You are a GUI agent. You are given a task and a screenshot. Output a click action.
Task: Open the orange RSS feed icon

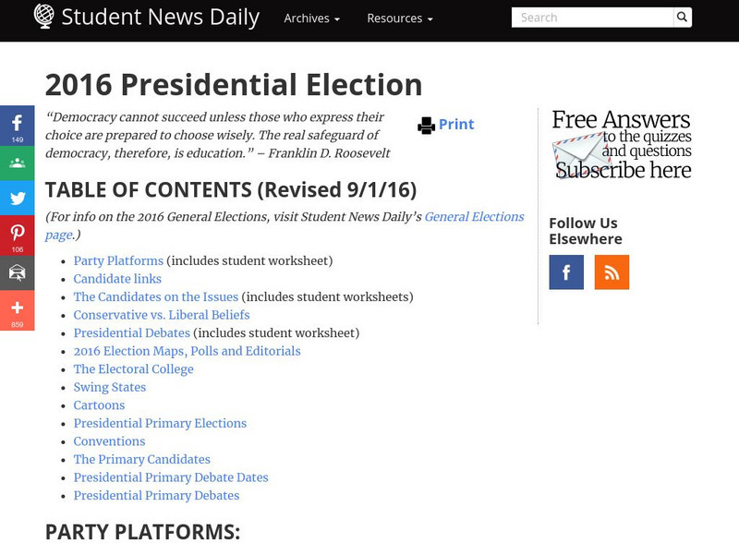point(612,272)
